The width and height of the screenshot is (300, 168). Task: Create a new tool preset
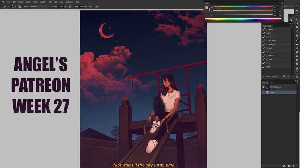coord(284,77)
